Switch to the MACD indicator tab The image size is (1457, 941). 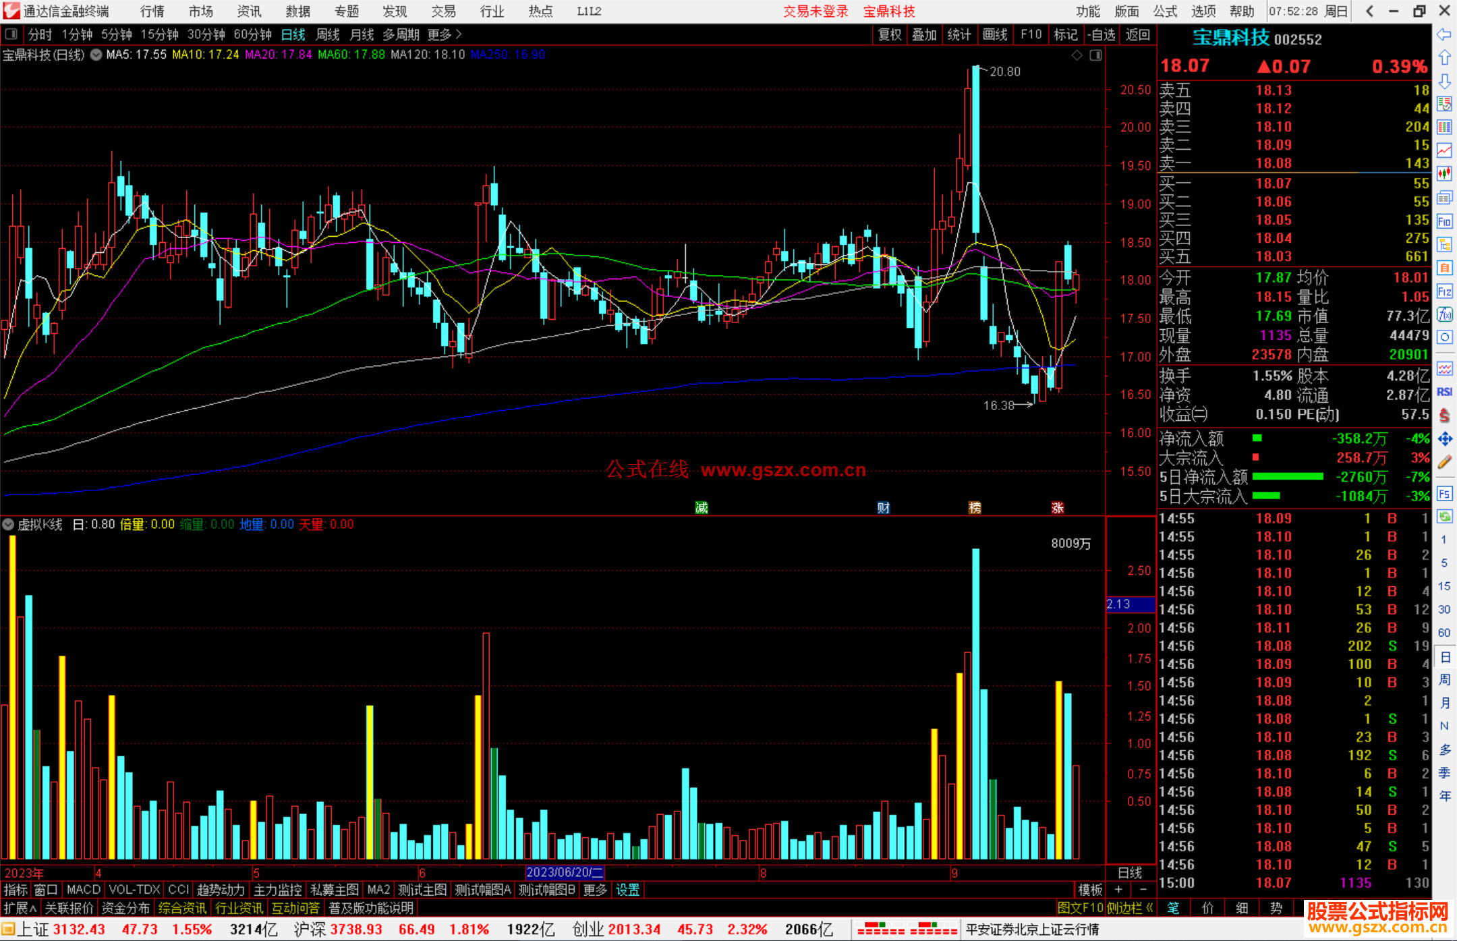(83, 890)
